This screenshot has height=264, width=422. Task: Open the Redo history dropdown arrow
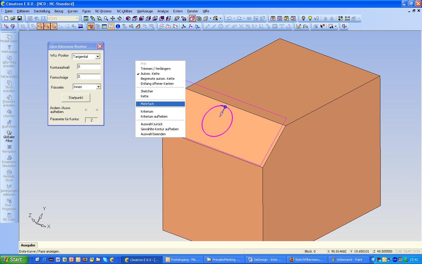click(x=244, y=18)
